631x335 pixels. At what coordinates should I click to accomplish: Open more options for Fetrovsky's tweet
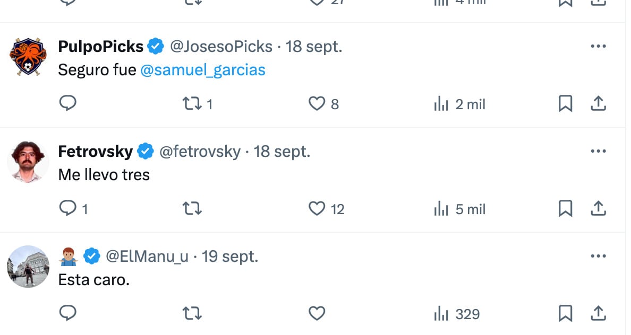tap(598, 152)
